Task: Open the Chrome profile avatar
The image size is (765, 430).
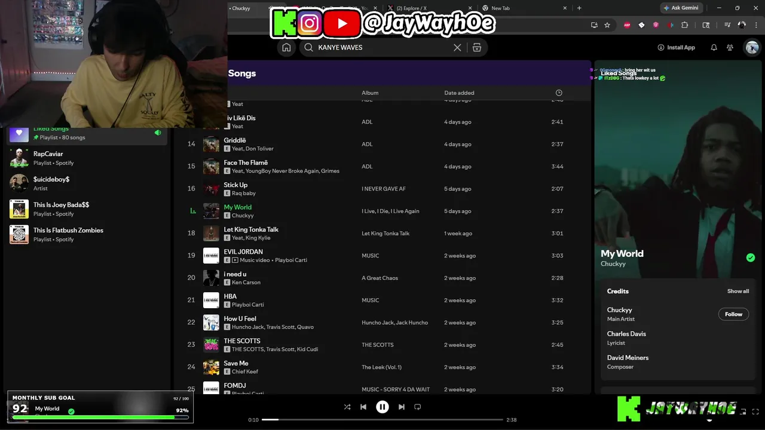Action: pyautogui.click(x=742, y=25)
